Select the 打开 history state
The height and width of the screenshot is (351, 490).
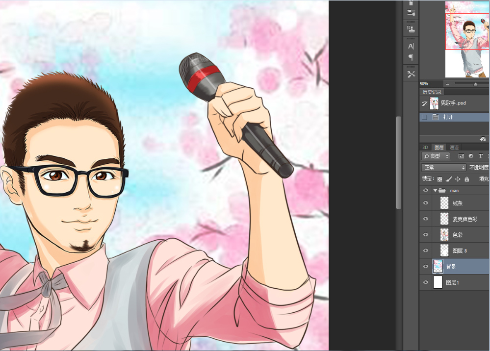tap(455, 117)
